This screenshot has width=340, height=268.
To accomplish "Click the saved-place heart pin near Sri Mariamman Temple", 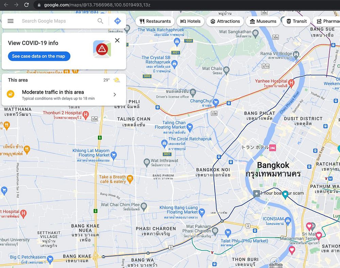I will click(319, 236).
